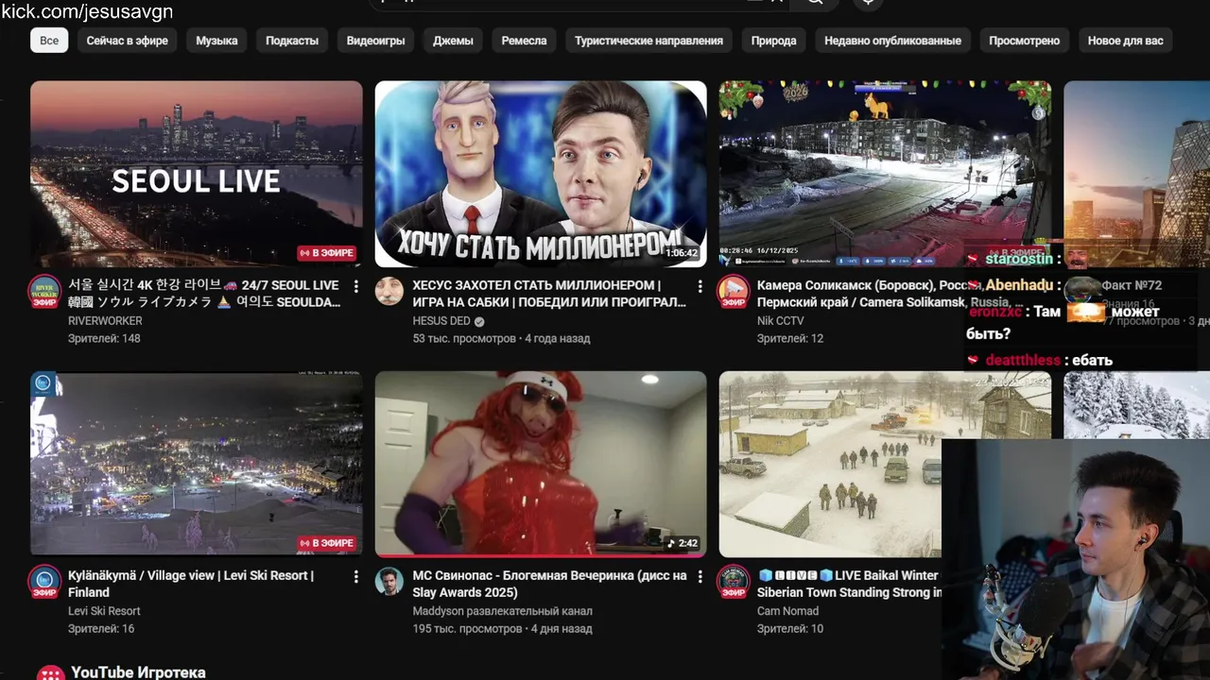Open the SEOUL LIVE video thumbnail

(x=197, y=174)
